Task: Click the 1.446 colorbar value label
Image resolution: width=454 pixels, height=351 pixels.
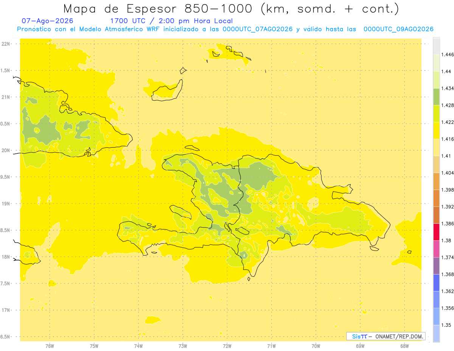Action: (447, 55)
